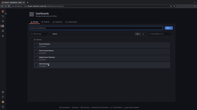Switch to folder view layout
The image size is (197, 110).
tap(138, 34)
